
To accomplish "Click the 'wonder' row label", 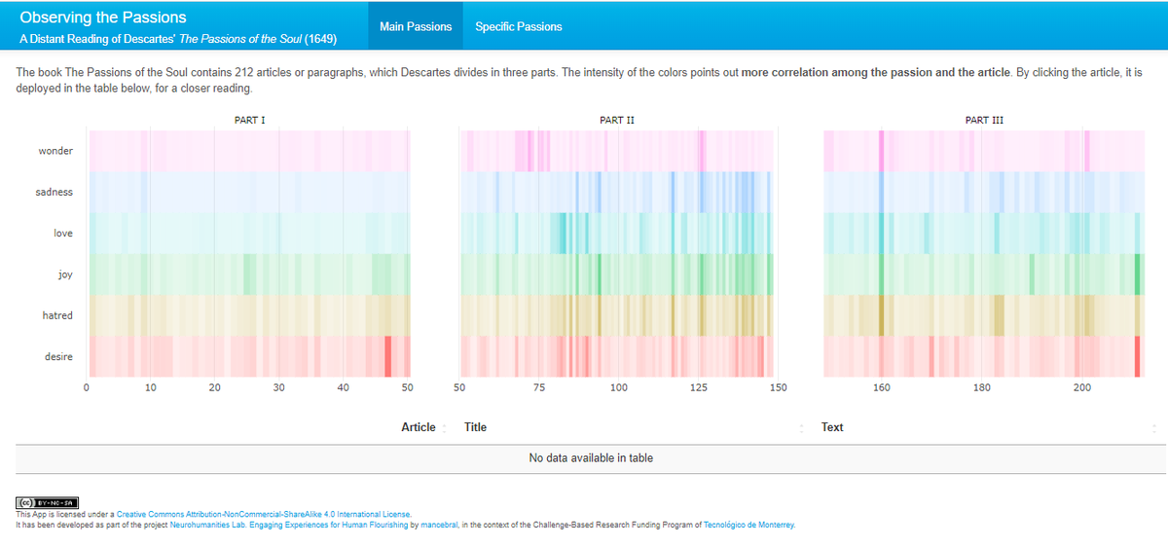I will point(55,151).
